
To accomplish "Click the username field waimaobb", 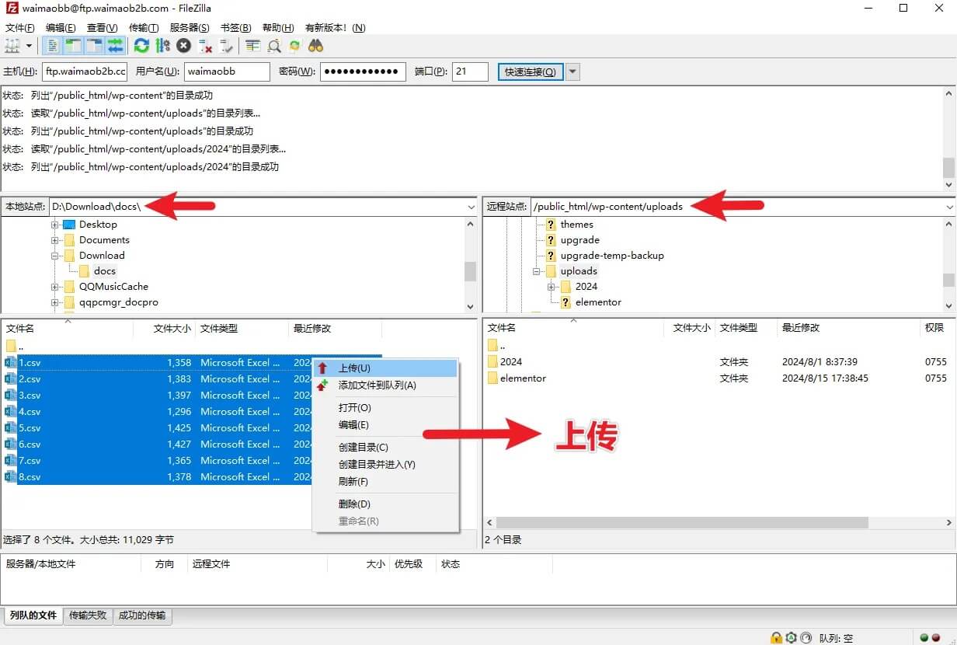I will (227, 71).
